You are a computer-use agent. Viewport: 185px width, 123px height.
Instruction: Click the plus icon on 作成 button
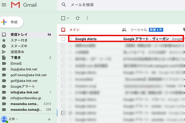tap(4, 22)
